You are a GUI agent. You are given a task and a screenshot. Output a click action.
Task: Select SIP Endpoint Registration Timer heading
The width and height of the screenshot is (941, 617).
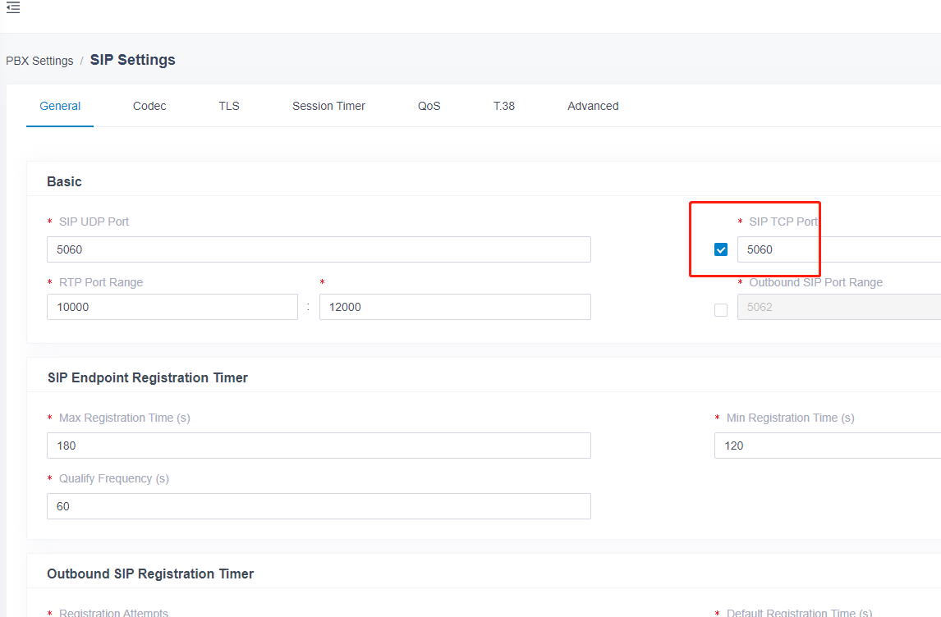(x=148, y=377)
